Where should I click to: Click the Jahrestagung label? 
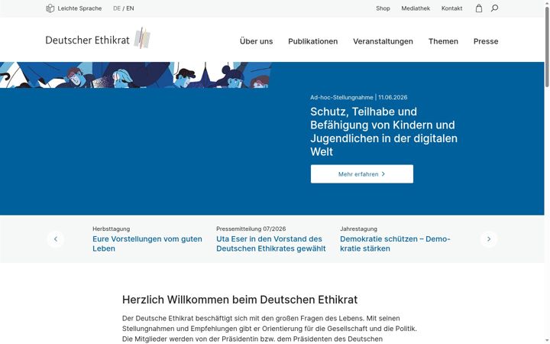pyautogui.click(x=358, y=229)
